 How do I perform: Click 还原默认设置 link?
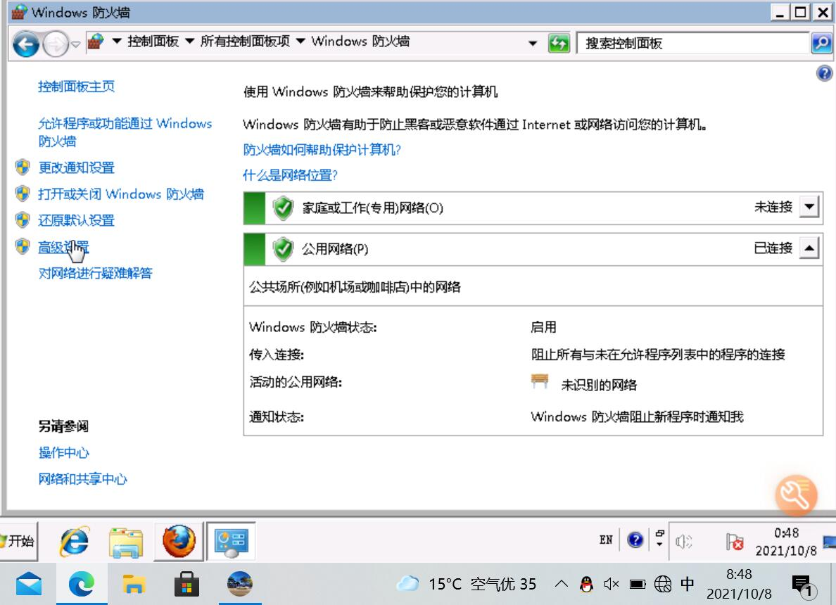pos(76,220)
